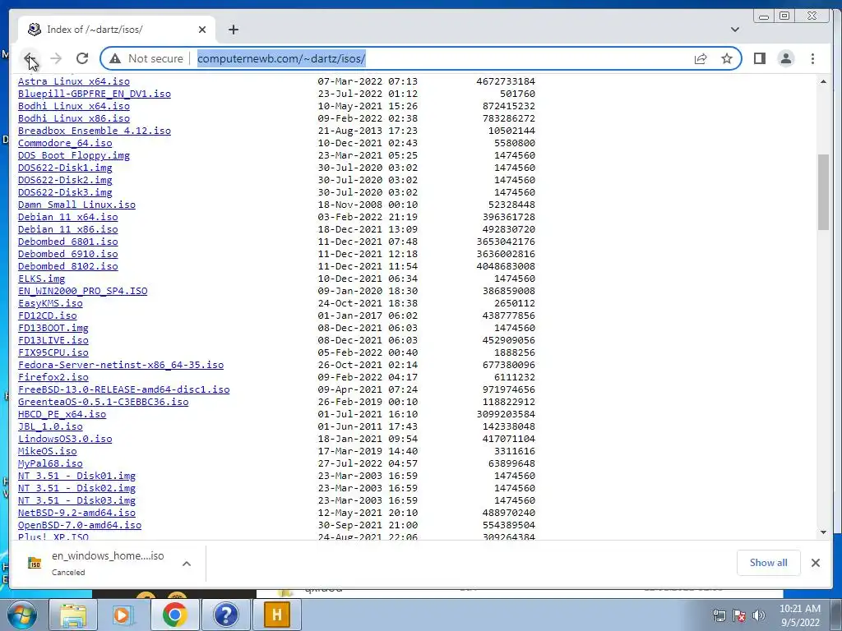Image resolution: width=842 pixels, height=631 pixels.
Task: Open Windows Explorer from taskbar
Action: point(73,615)
